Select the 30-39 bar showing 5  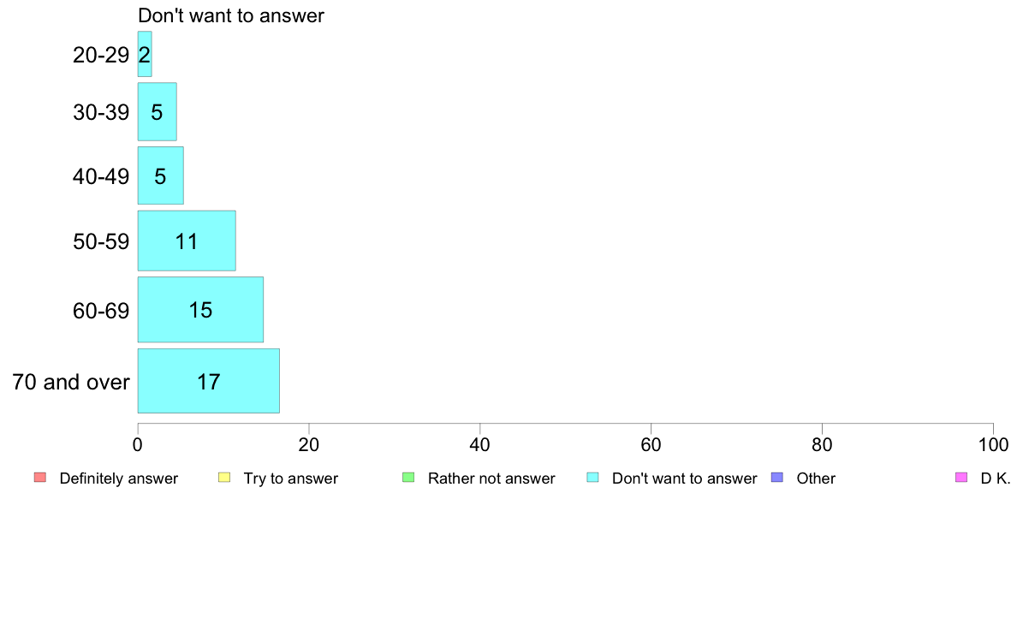157,111
